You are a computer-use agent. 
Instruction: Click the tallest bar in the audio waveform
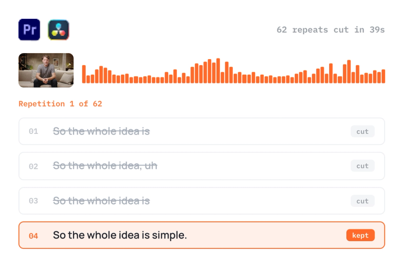point(218,70)
